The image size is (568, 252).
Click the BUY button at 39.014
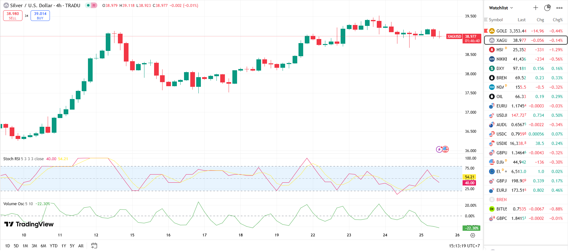click(x=40, y=16)
